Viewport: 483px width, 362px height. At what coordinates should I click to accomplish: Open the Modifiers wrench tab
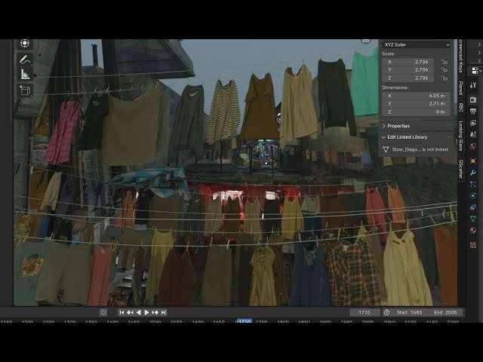(x=473, y=173)
